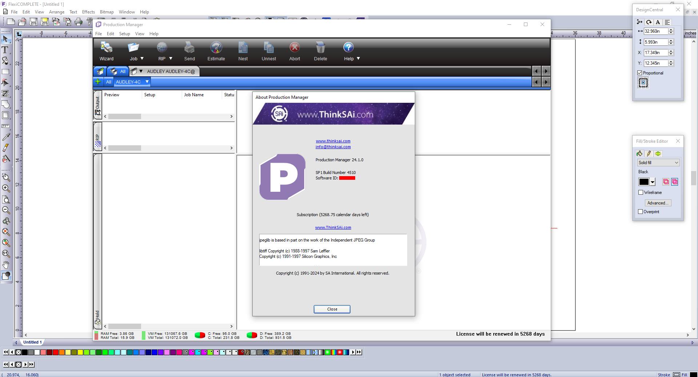Add a setup with the green plus icon

click(98, 82)
